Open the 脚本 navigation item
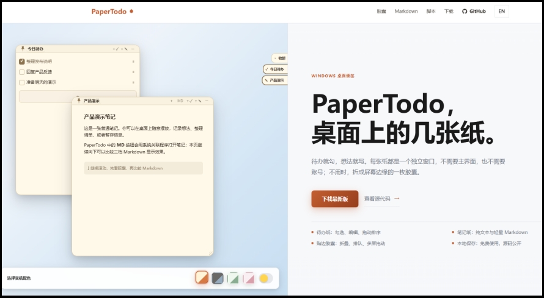This screenshot has width=544, height=298. (x=431, y=12)
